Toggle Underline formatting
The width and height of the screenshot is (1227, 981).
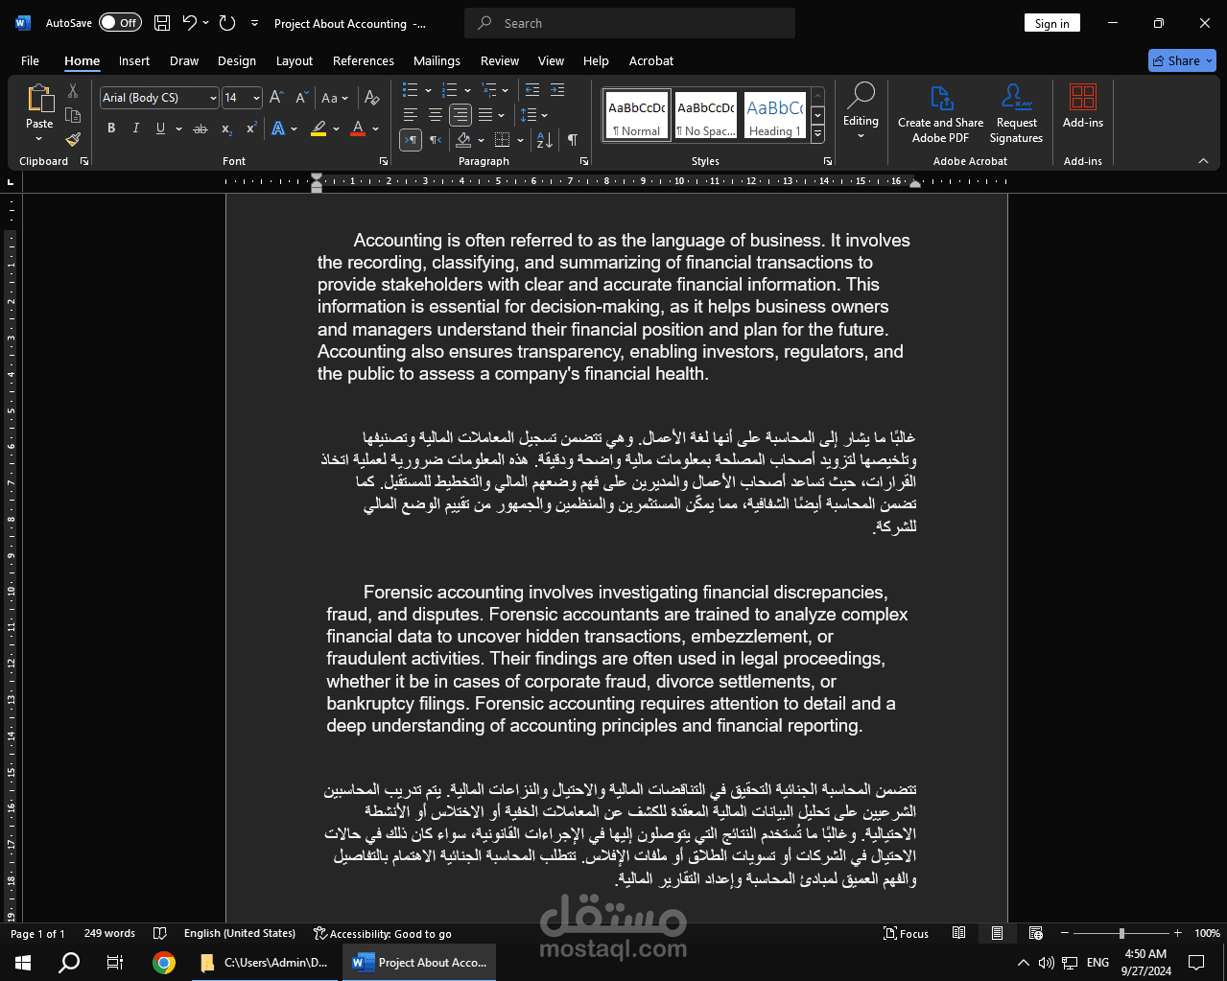coord(160,128)
